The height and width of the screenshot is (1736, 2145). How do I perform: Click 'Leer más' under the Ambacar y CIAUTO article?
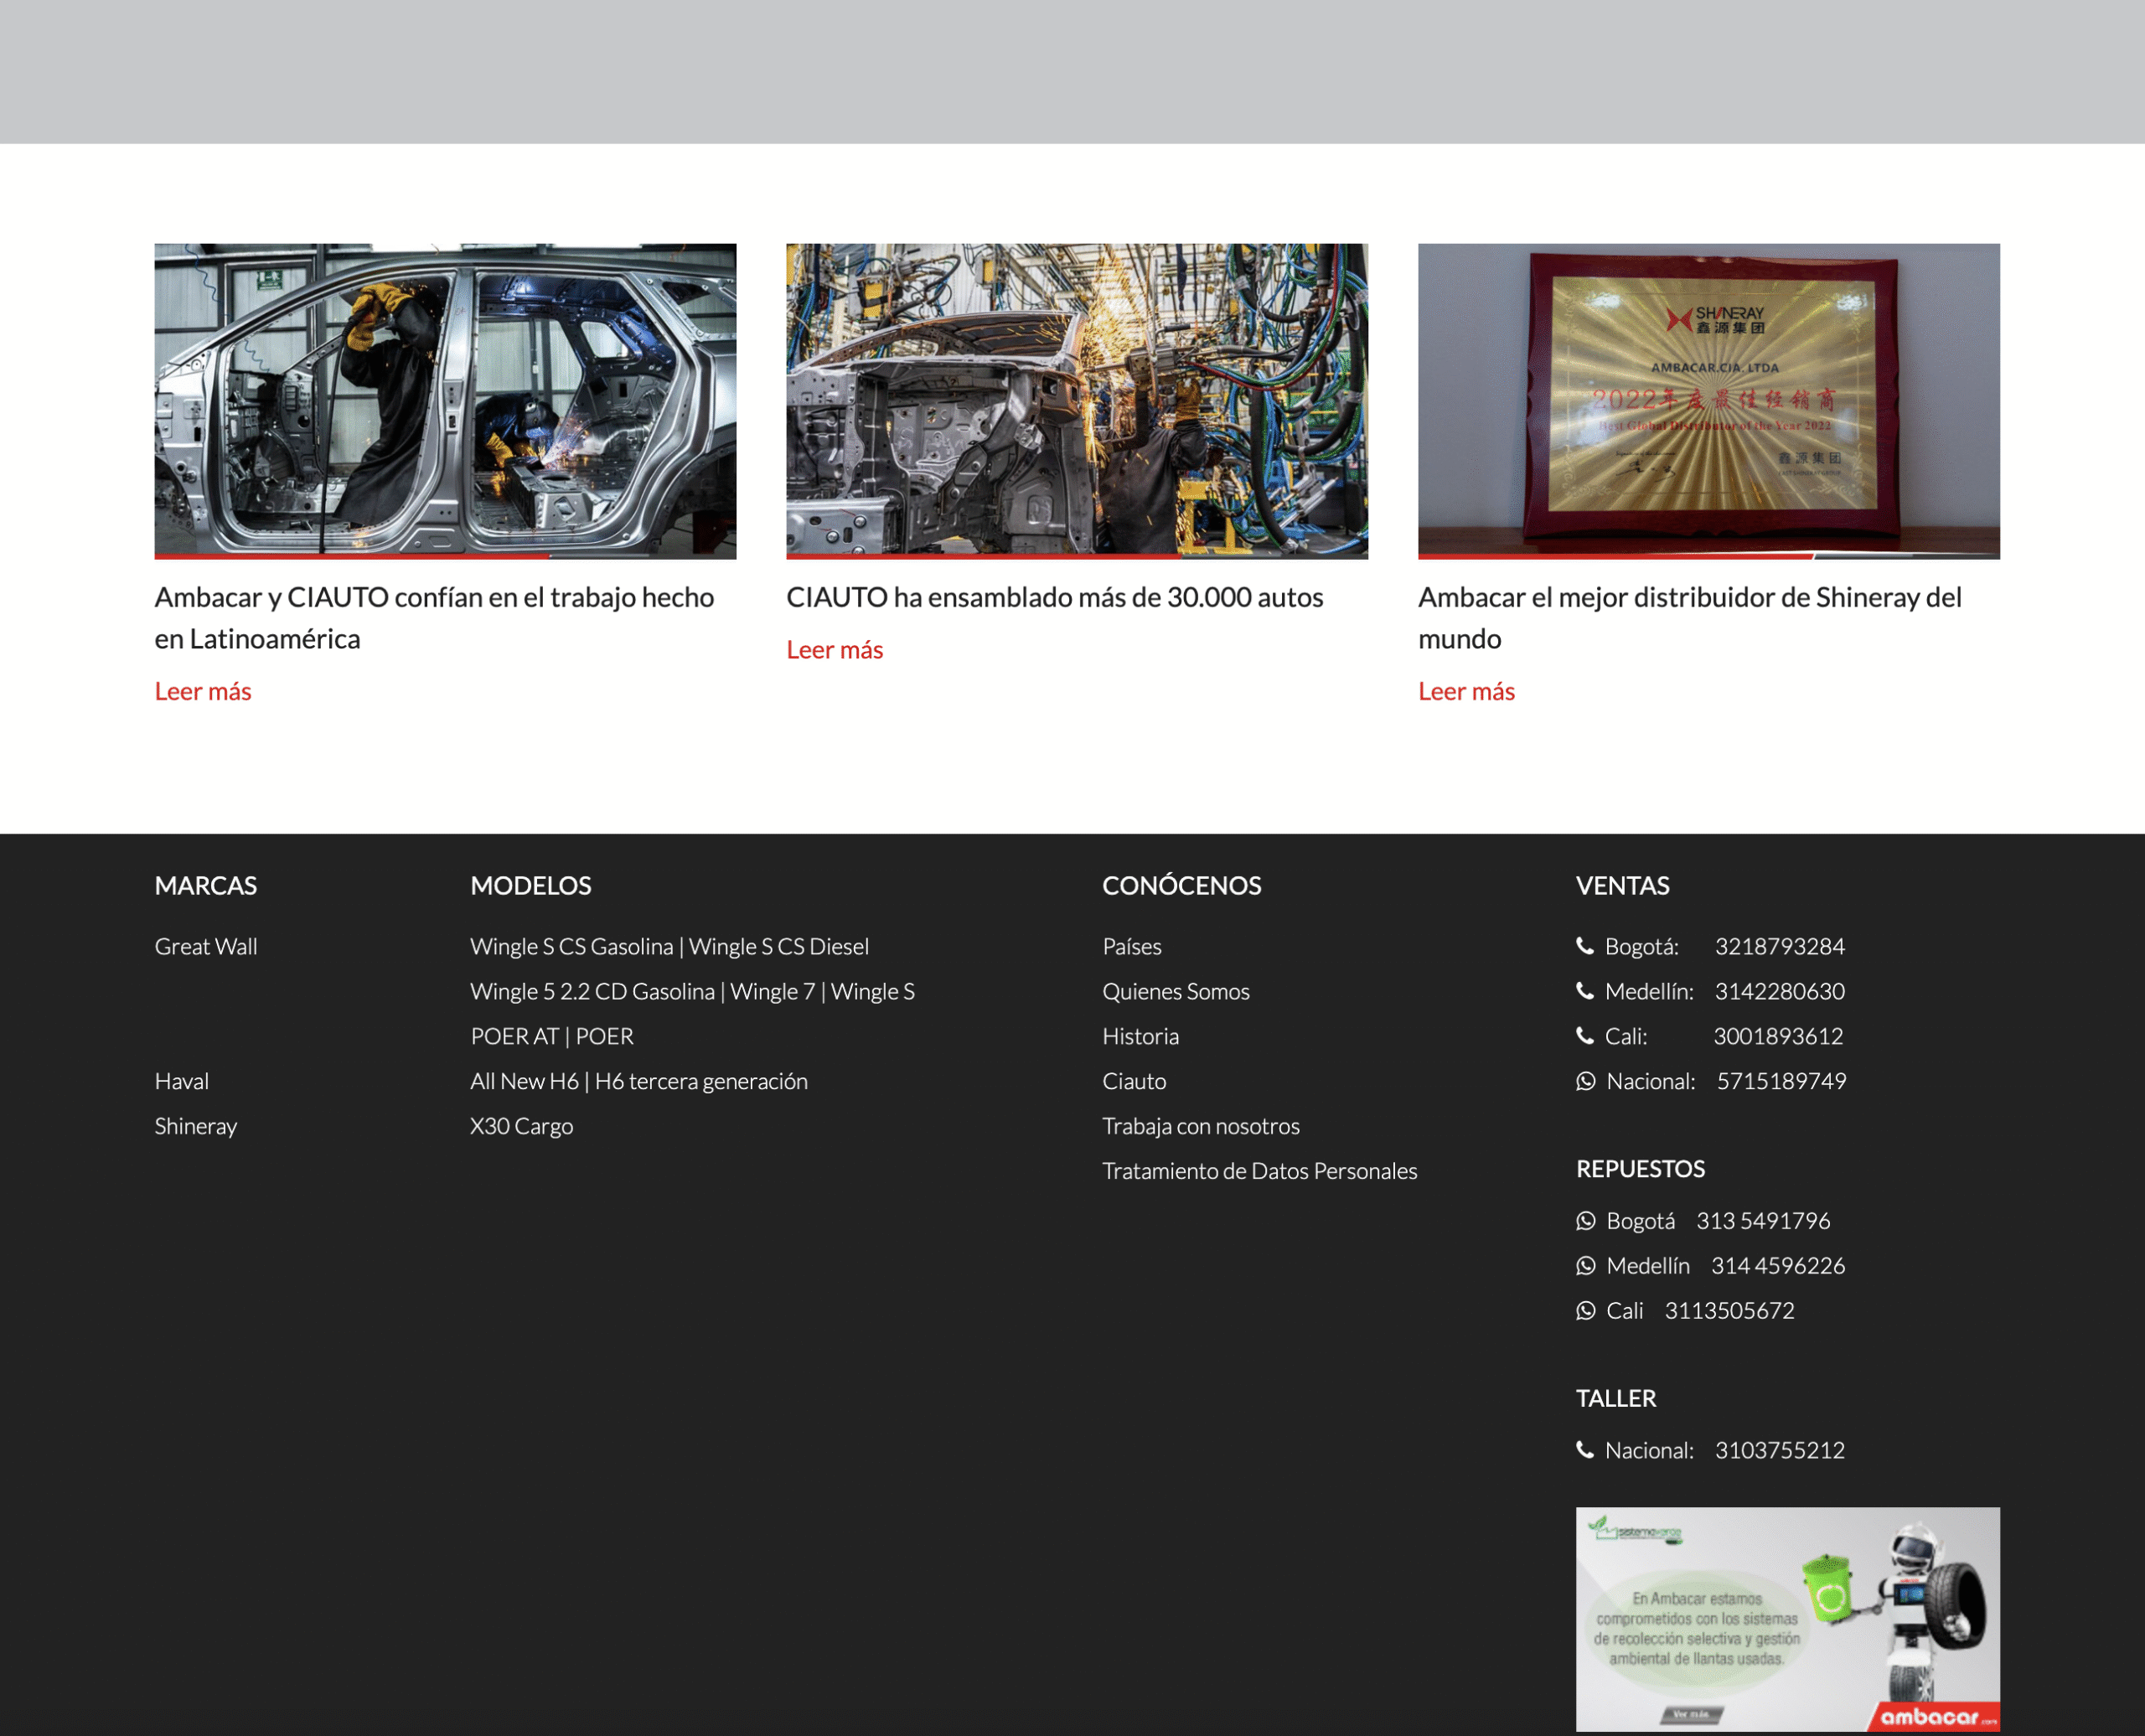pos(203,691)
